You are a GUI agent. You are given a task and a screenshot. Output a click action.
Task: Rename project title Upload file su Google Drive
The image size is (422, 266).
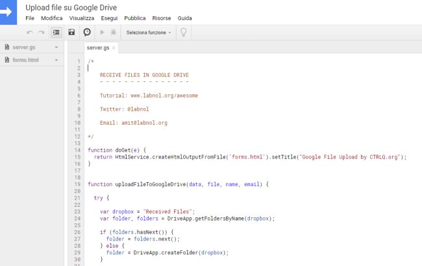(70, 7)
